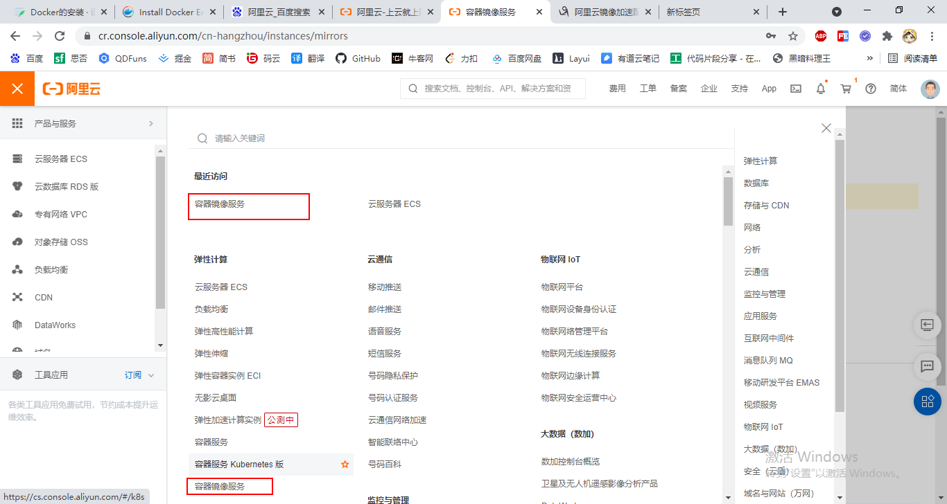Open 备案 in header menu
This screenshot has height=504, width=947.
[x=679, y=89]
